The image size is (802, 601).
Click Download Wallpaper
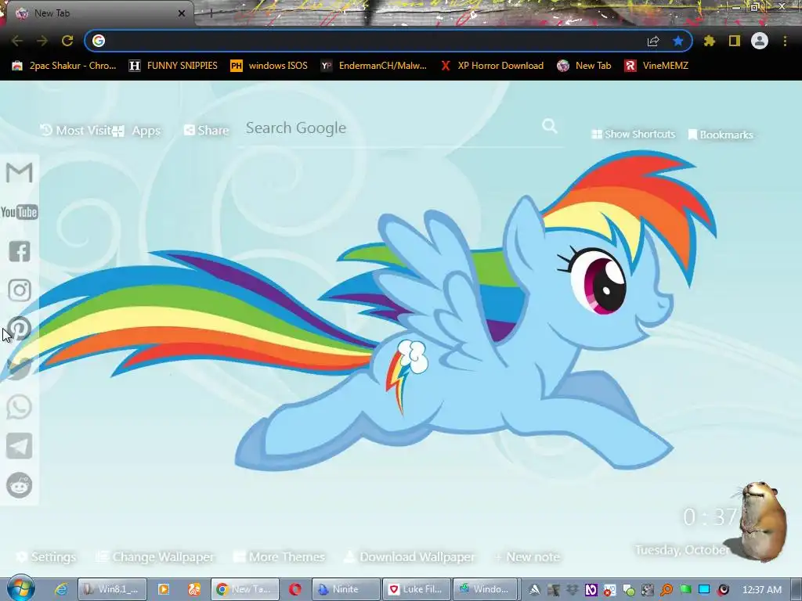tap(409, 557)
